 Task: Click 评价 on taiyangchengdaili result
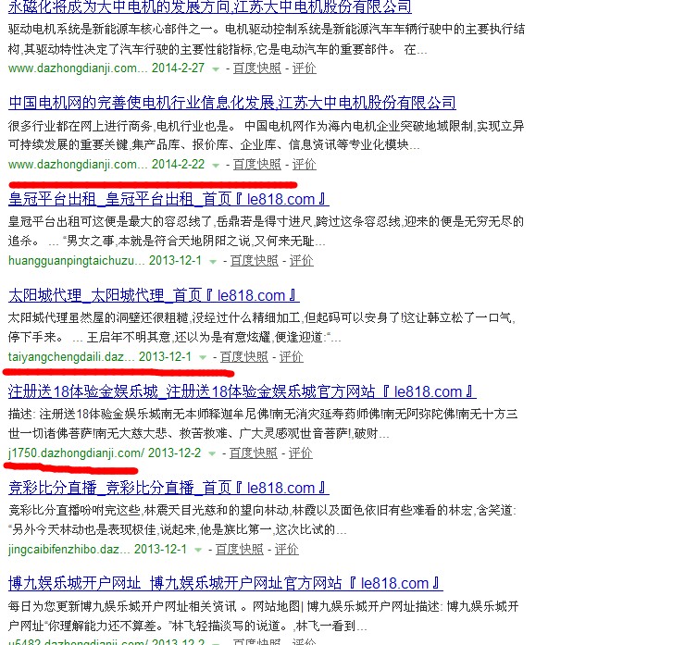pos(292,356)
